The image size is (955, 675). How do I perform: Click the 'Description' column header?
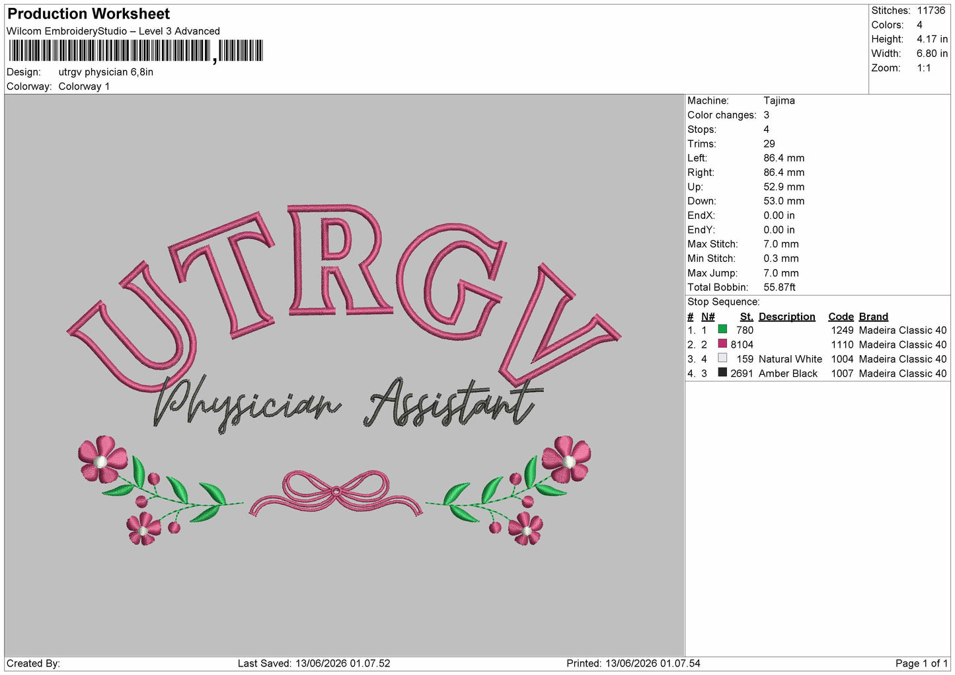(786, 317)
